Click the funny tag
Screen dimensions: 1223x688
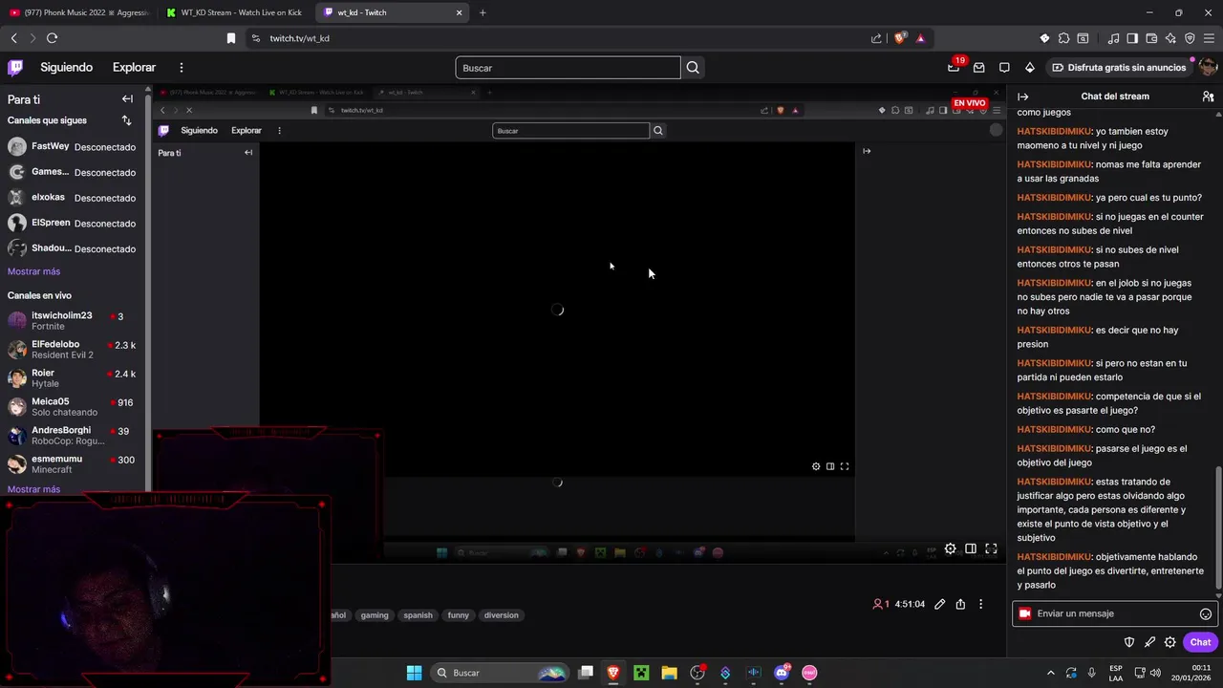[x=459, y=615]
